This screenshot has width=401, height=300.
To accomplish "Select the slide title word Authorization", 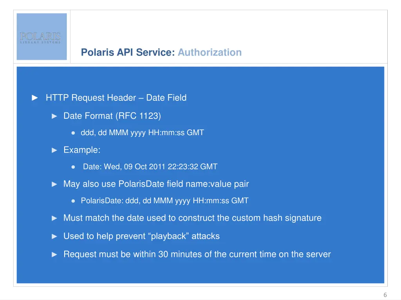I will tap(210, 52).
